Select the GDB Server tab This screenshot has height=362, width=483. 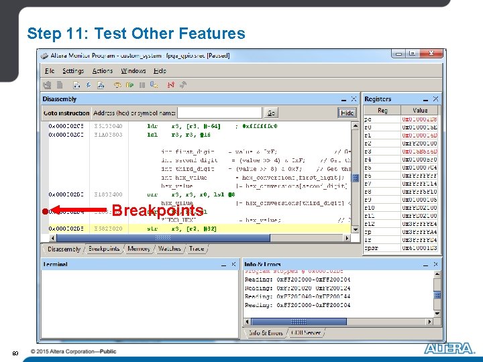click(306, 333)
